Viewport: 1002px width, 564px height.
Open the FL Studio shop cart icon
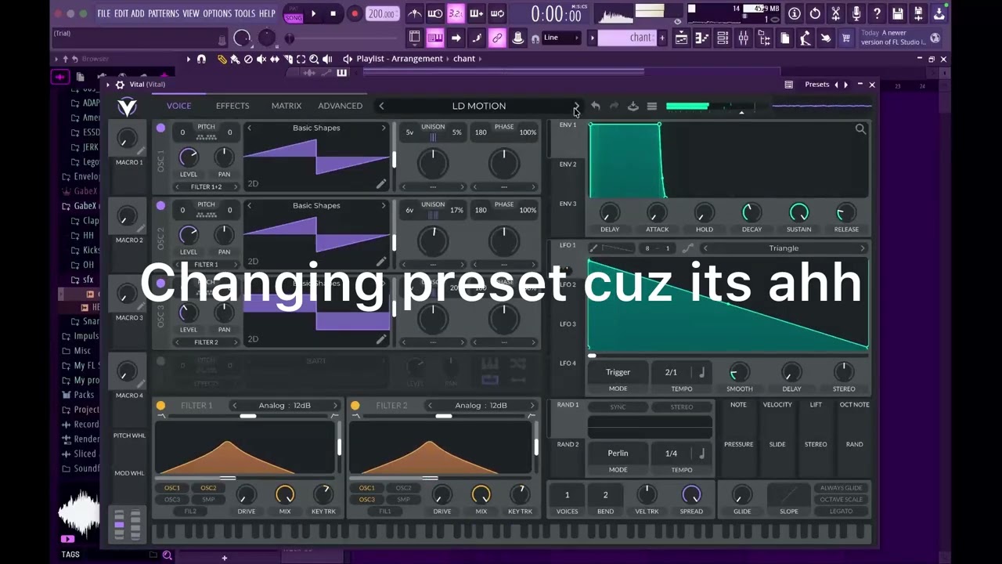point(845,38)
